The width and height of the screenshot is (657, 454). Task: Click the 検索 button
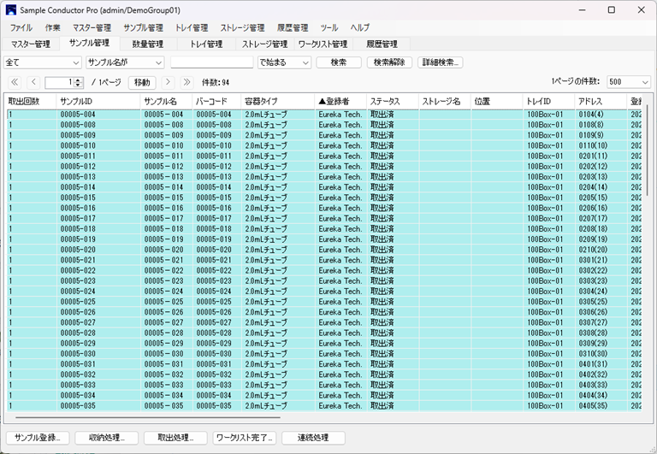[339, 62]
